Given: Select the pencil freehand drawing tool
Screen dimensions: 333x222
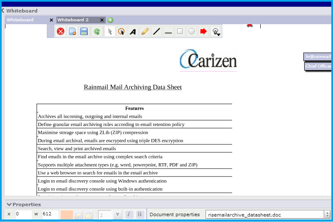Looking at the screenshot, I should point(145,31).
